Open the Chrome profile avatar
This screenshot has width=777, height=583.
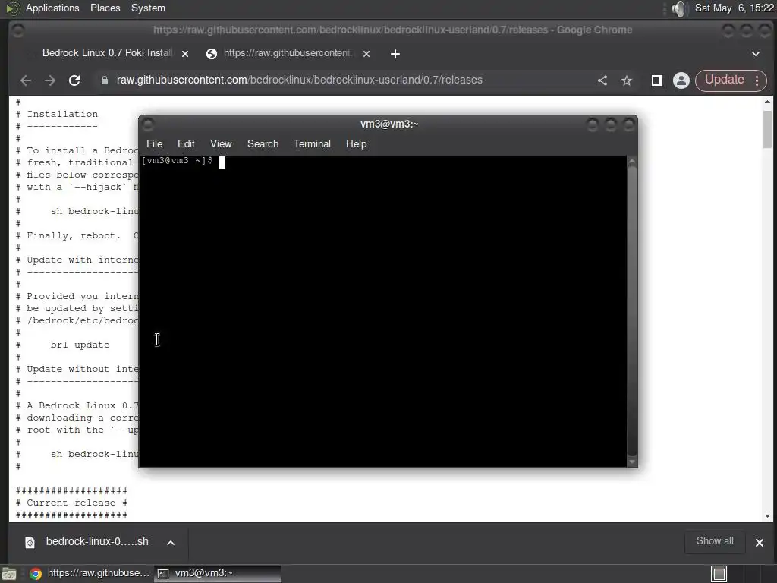click(681, 80)
